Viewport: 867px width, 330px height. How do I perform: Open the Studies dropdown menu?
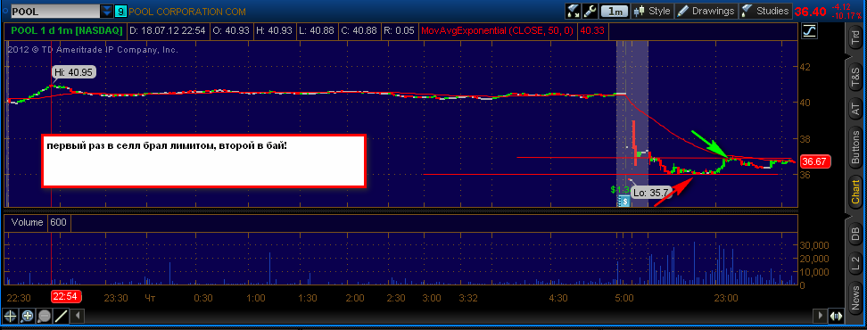click(x=765, y=11)
